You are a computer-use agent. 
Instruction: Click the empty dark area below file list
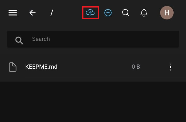click(93, 102)
